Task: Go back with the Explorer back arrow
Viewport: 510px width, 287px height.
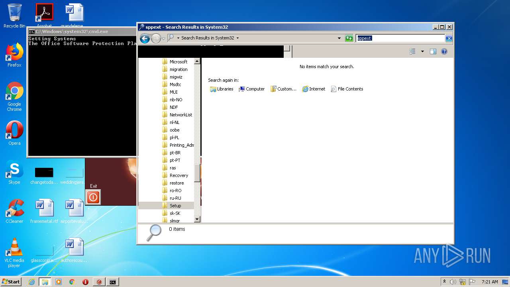Action: pos(145,38)
